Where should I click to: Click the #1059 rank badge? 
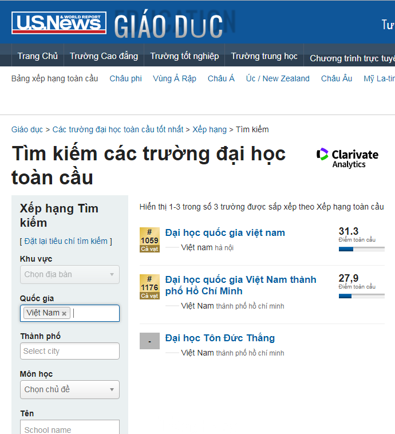149,240
